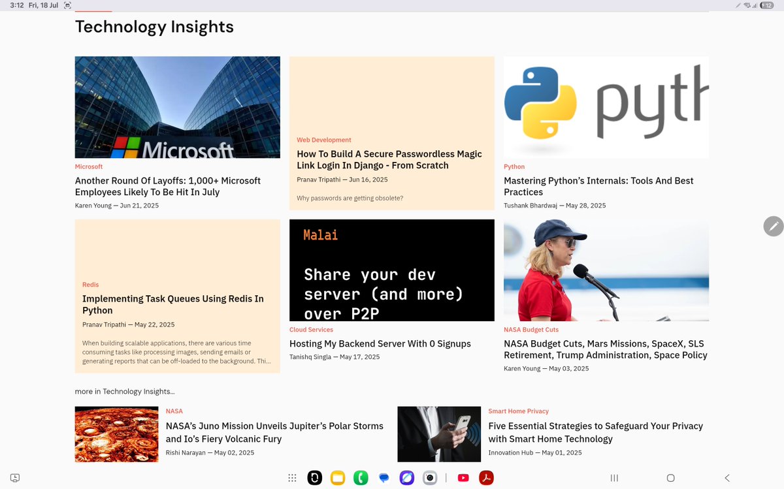Open the green Phone app
784x489 pixels.
coord(361,478)
